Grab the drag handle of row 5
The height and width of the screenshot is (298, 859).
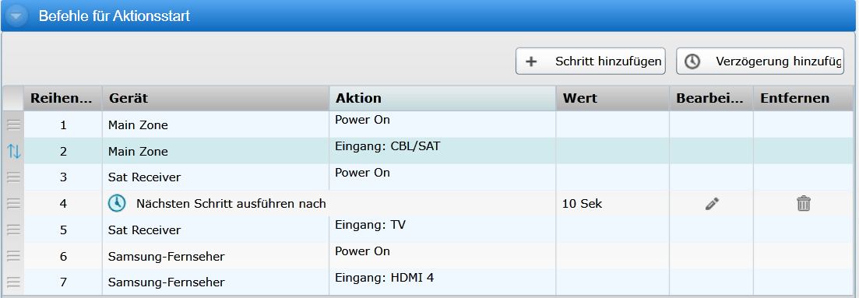(13, 230)
